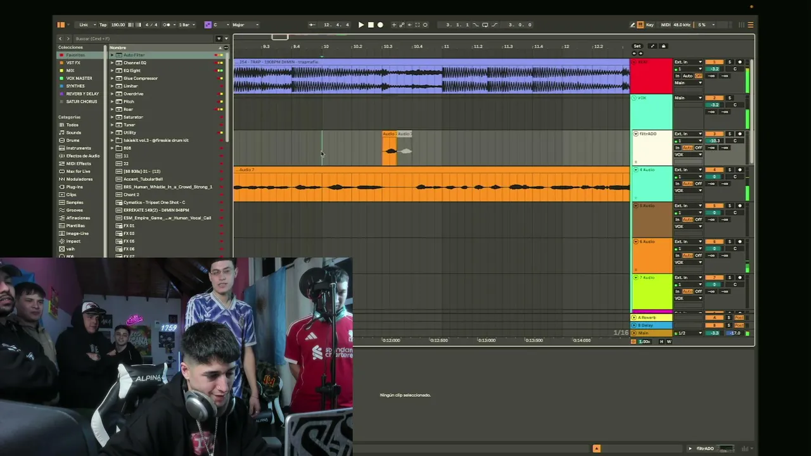811x456 pixels.
Task: Solo the filtrADO track
Action: coord(729,134)
